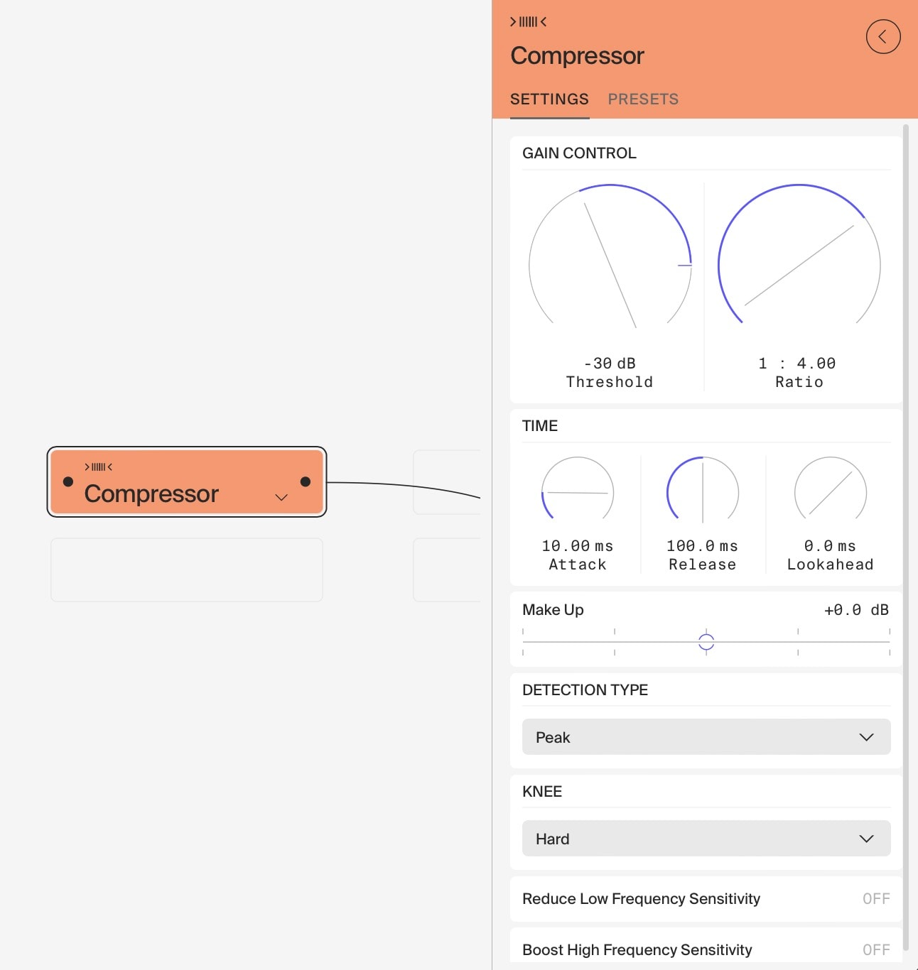Switch to the SETTINGS tab
The width and height of the screenshot is (918, 970).
point(549,99)
